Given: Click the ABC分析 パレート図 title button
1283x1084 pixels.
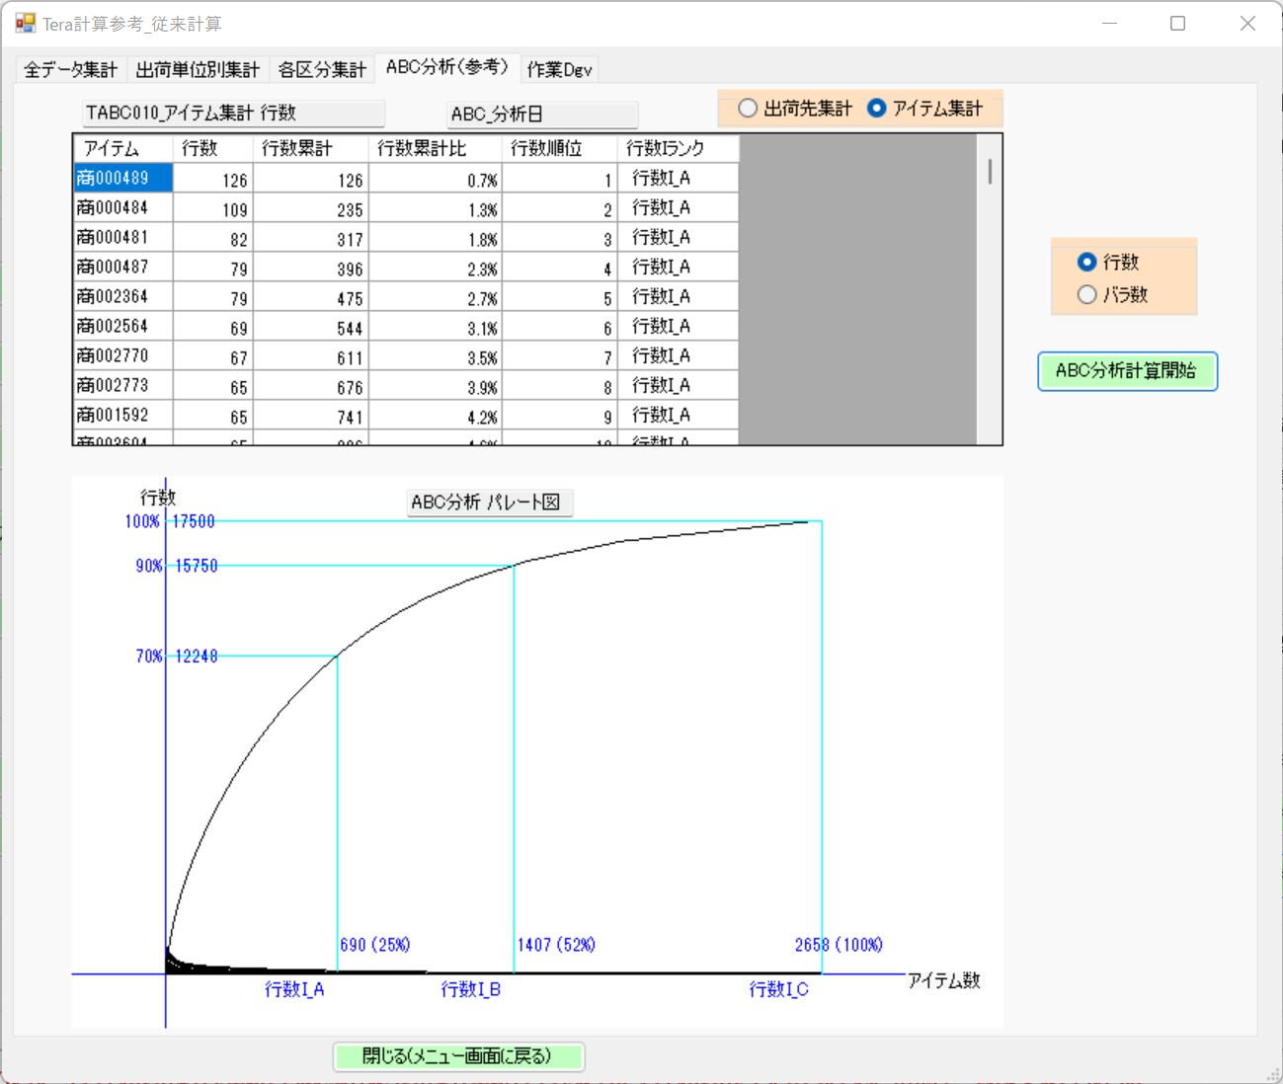Looking at the screenshot, I should (x=489, y=503).
